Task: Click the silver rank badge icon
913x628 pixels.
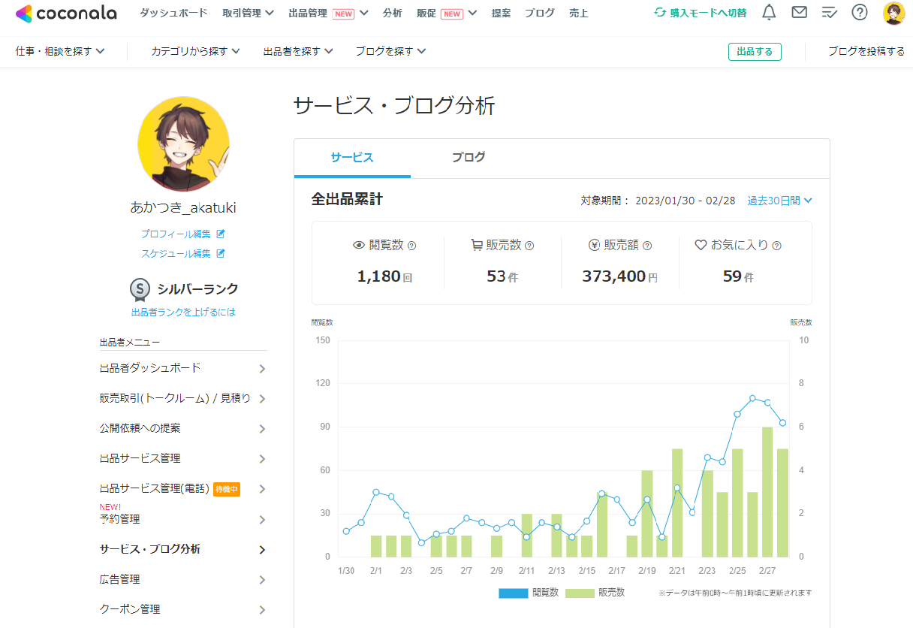Action: (x=140, y=289)
